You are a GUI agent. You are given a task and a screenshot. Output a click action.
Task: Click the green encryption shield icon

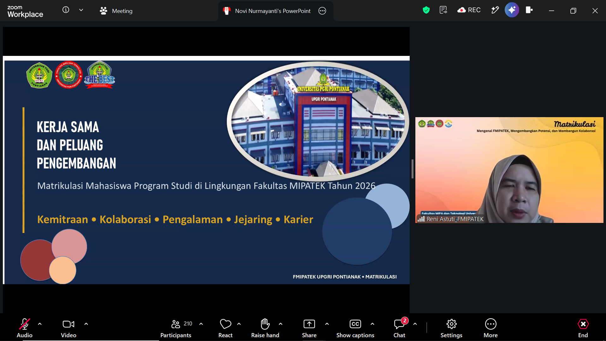[x=426, y=10]
